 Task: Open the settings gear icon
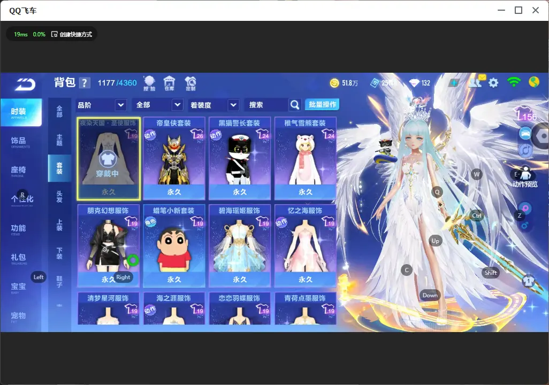[x=493, y=83]
